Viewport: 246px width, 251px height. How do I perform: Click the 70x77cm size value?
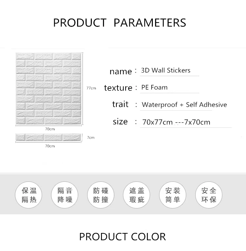[x=157, y=122]
